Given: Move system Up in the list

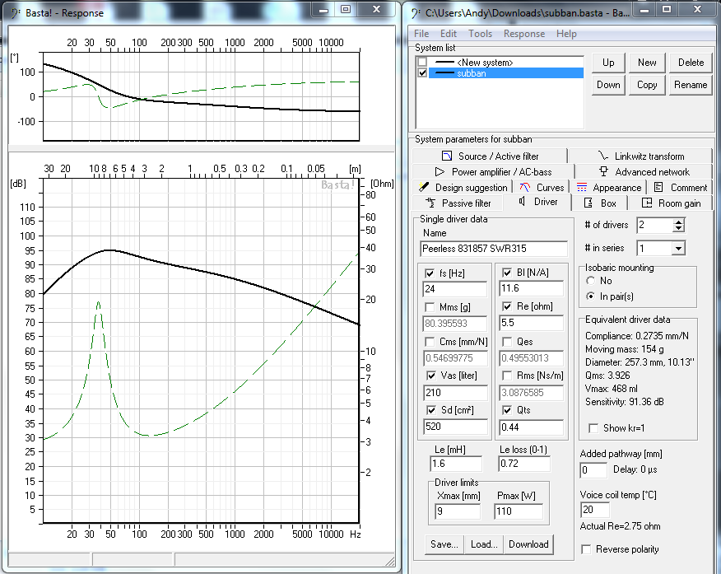Looking at the screenshot, I should [x=608, y=63].
